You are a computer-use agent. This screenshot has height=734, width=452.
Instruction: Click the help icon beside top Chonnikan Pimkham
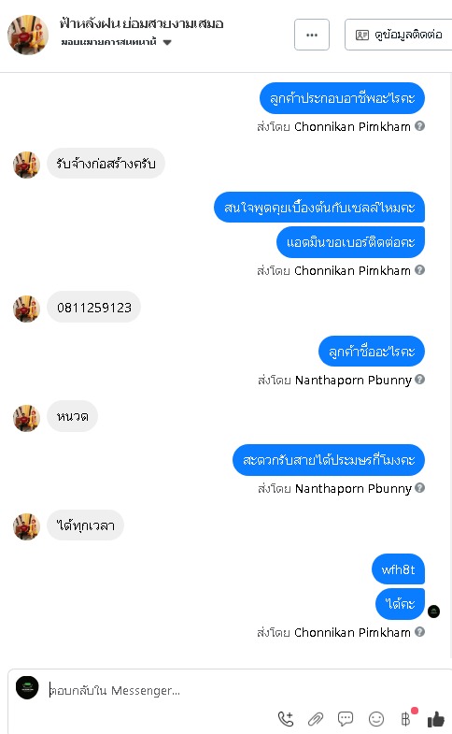point(419,126)
